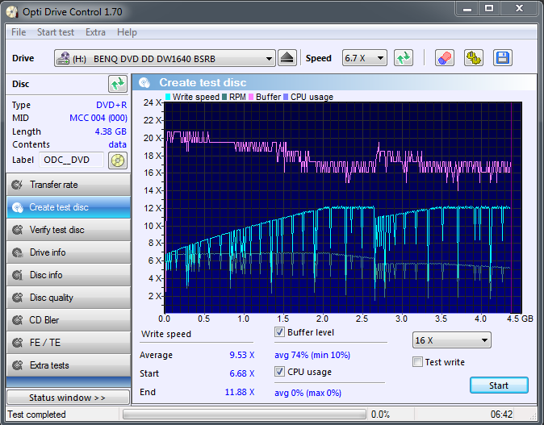
Task: Click the eject drive button
Action: [x=287, y=58]
